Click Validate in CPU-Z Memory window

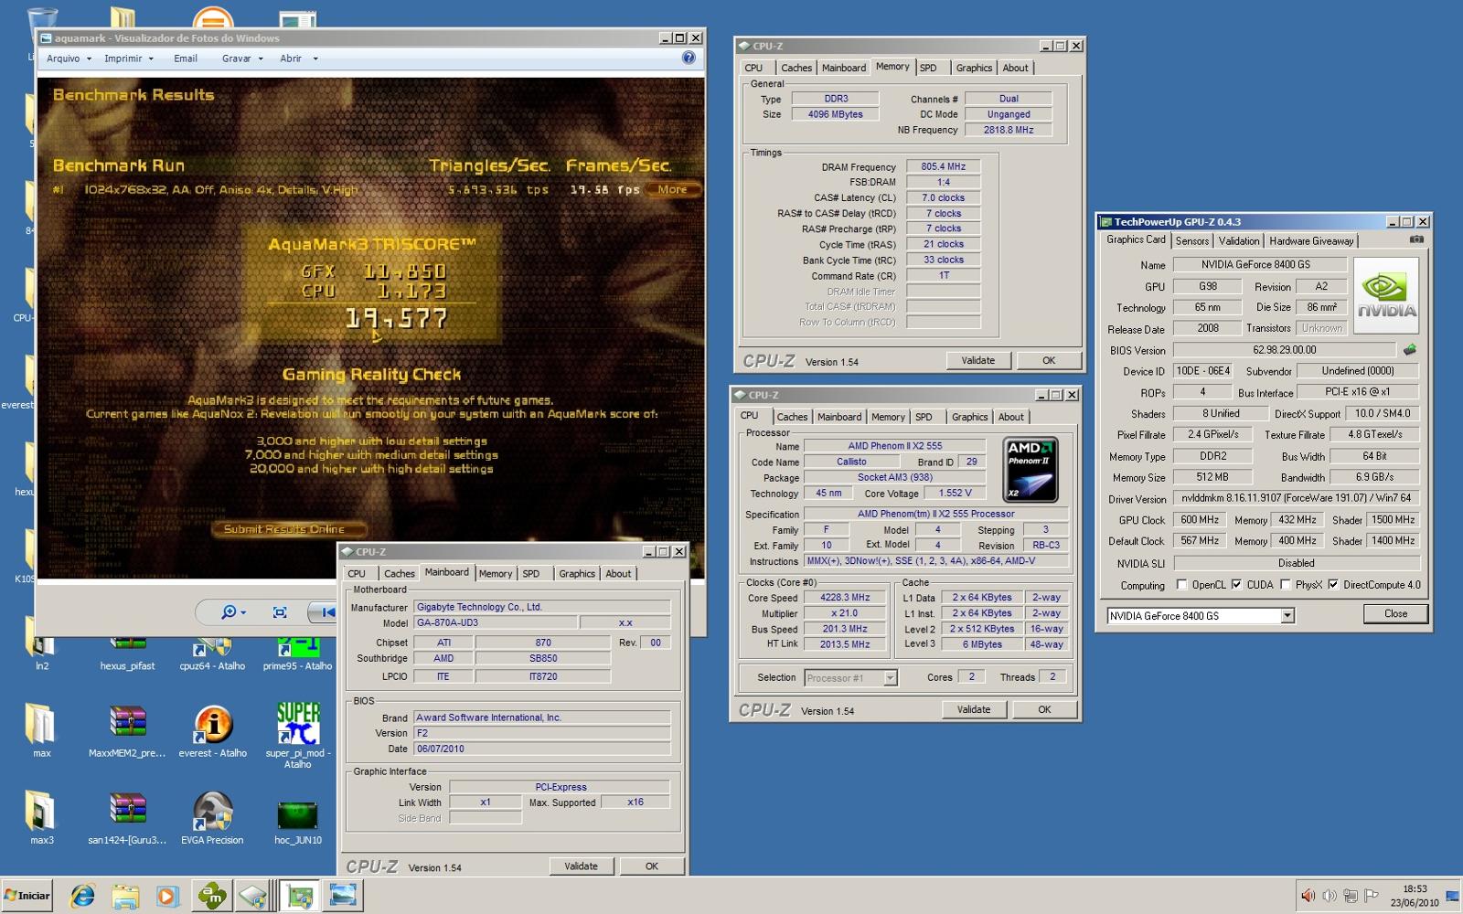click(x=977, y=360)
